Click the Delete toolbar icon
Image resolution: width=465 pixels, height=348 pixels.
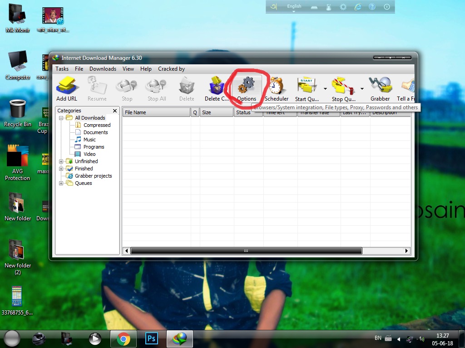click(187, 89)
